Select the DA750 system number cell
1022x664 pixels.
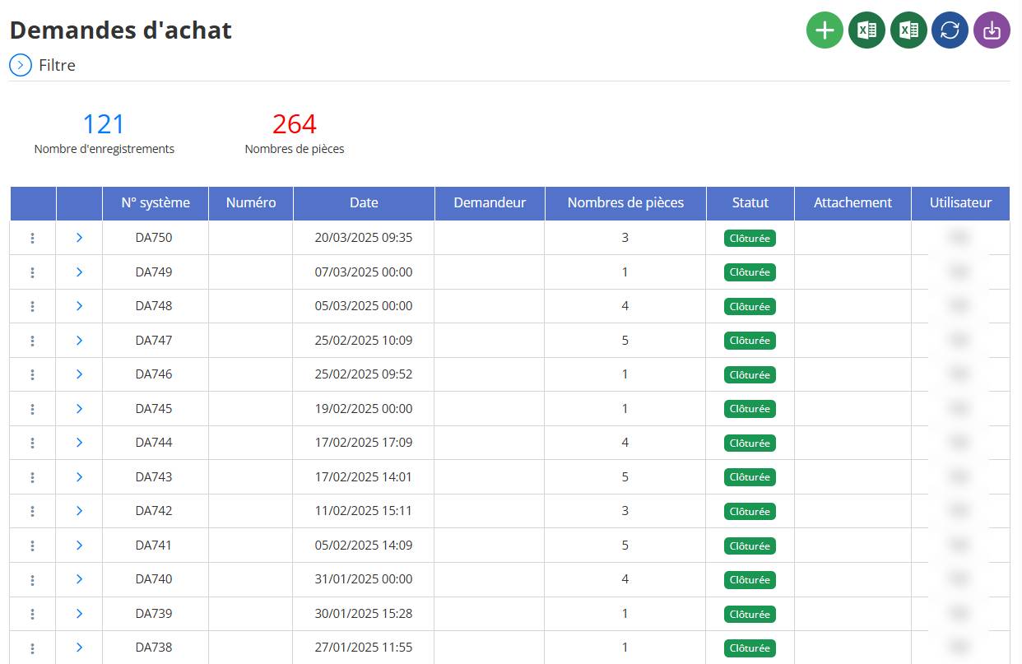[x=155, y=238]
